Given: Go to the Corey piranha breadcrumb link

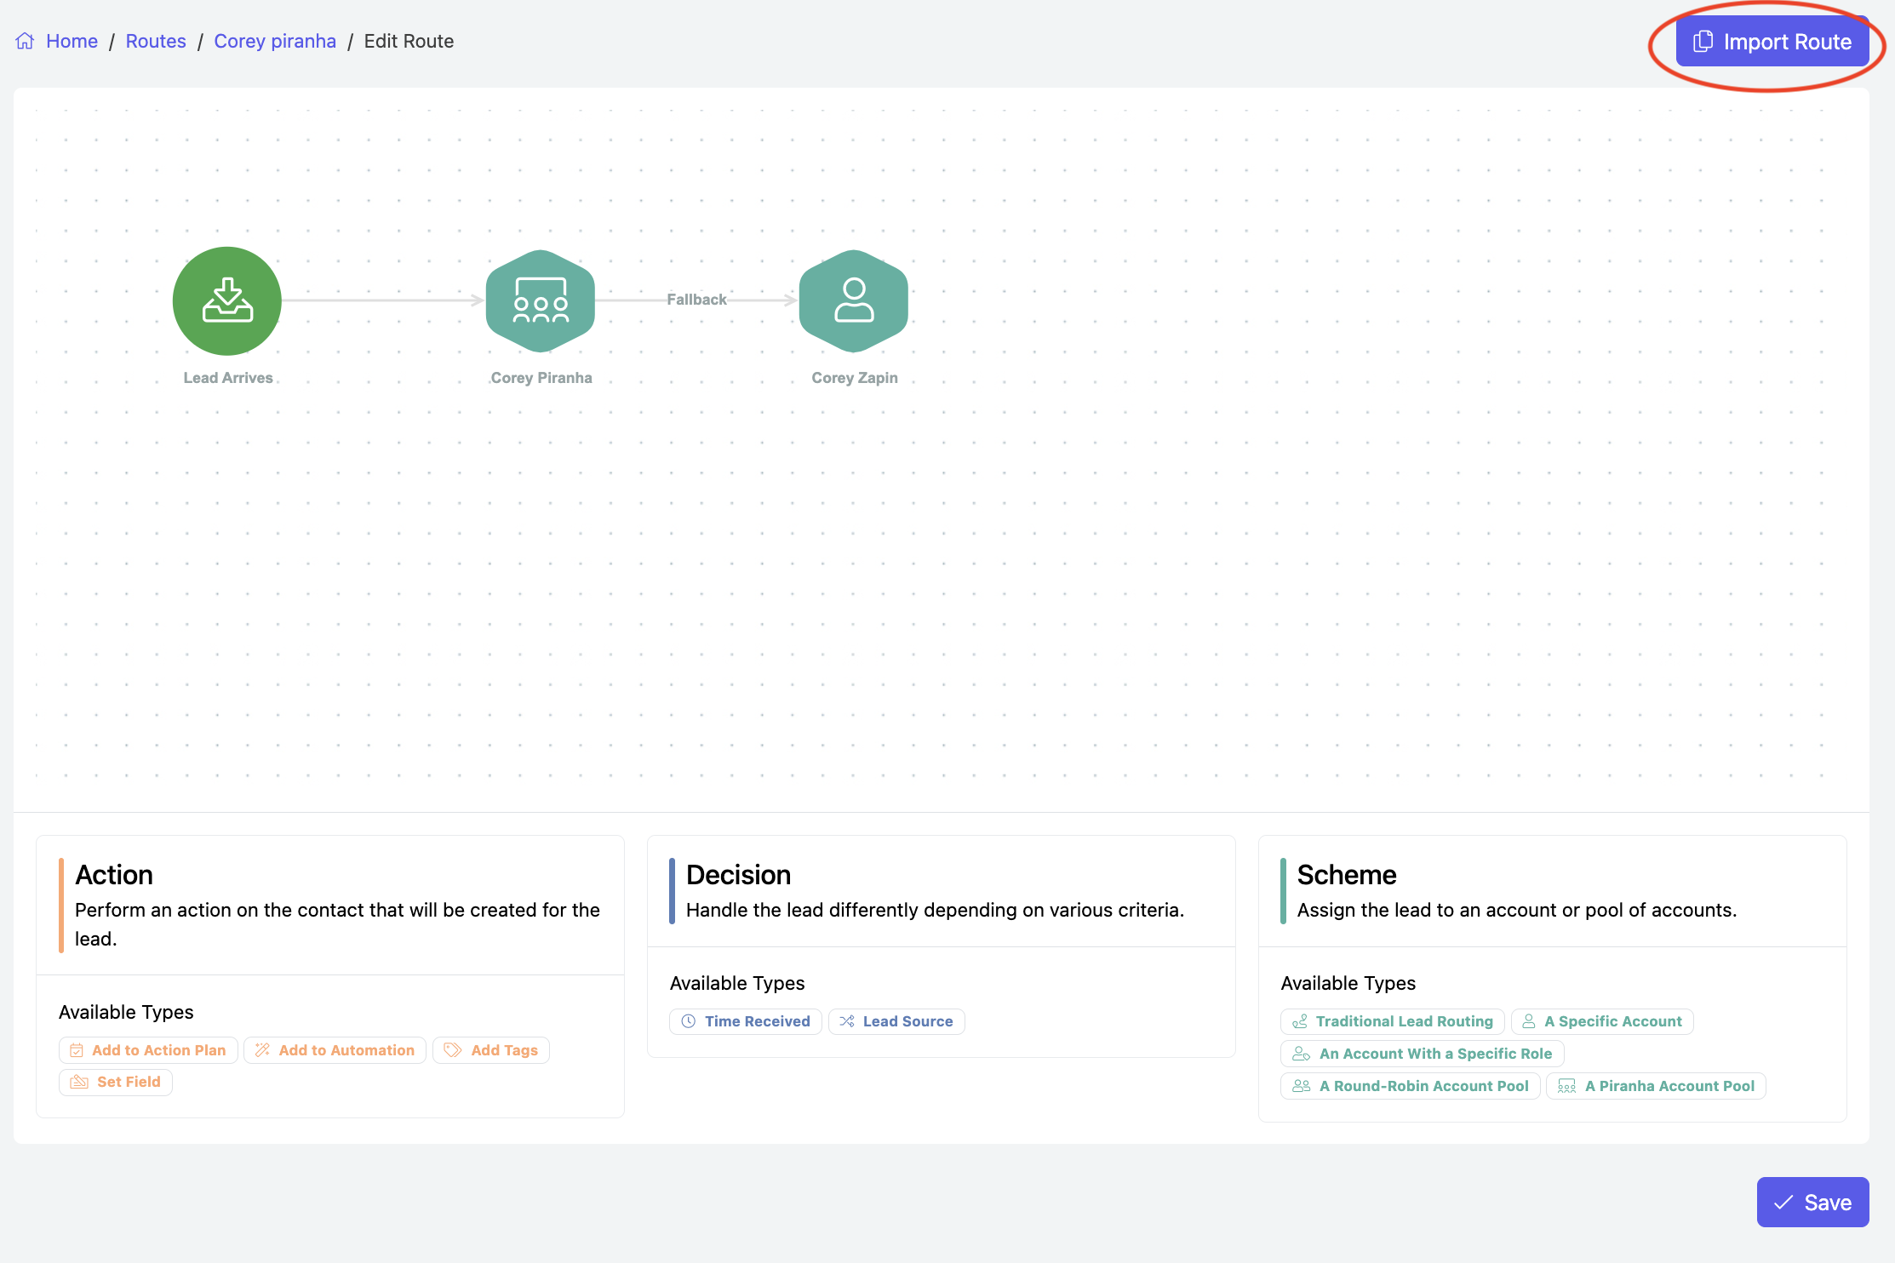Looking at the screenshot, I should [275, 41].
